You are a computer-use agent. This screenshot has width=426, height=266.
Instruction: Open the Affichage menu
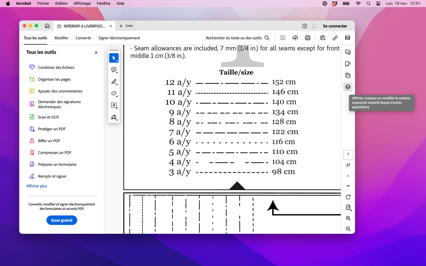click(x=82, y=3)
